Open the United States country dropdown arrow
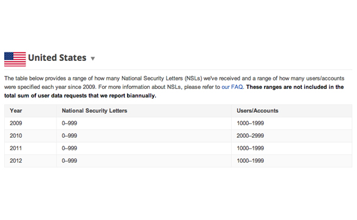This screenshot has height=220, width=357. 92,59
